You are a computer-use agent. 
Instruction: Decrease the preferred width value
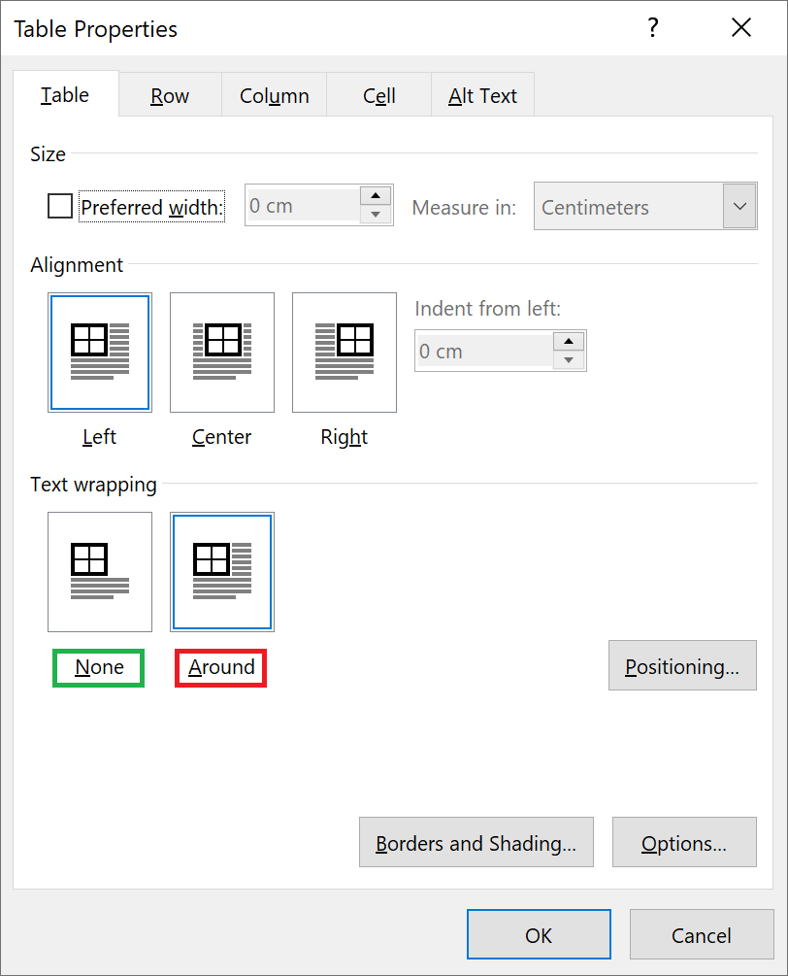point(376,214)
